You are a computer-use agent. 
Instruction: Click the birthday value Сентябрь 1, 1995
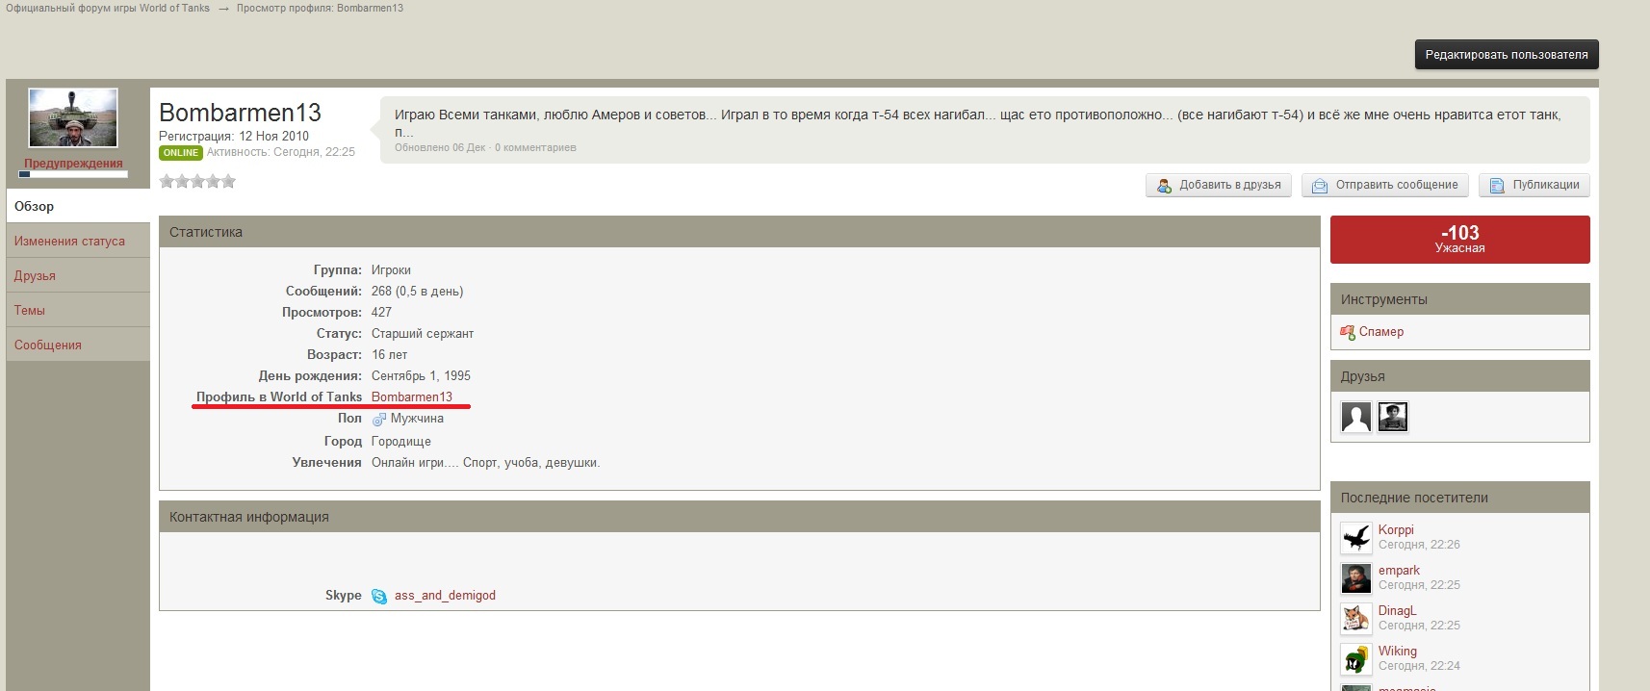coord(421,375)
